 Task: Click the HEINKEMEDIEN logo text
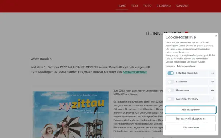[154, 33]
